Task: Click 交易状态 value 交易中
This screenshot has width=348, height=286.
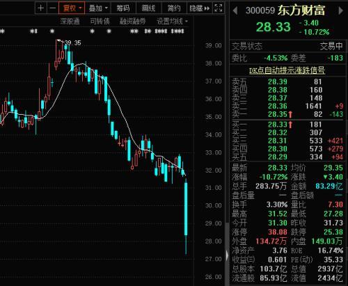Action: click(x=331, y=47)
